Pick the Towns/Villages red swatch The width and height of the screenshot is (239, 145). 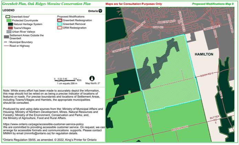(x=10, y=28)
